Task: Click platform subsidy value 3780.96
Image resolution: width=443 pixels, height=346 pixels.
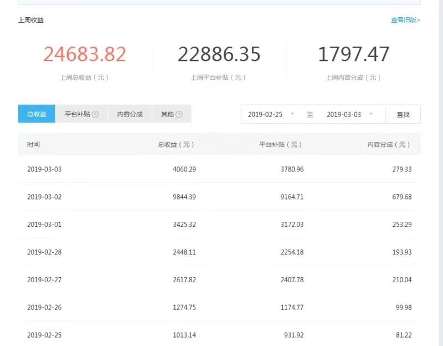Action: click(292, 170)
